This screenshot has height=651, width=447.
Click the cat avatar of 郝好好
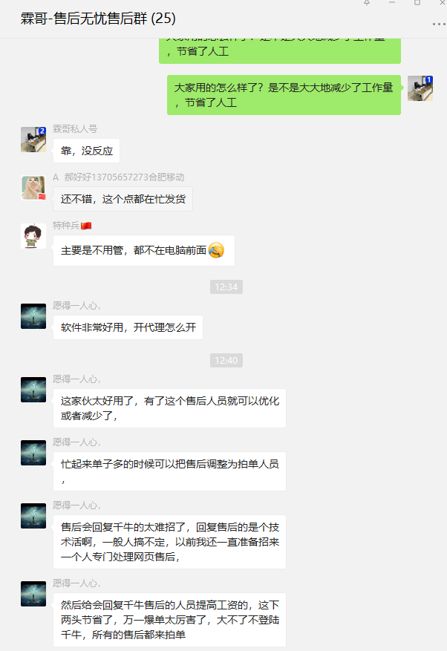click(x=33, y=188)
